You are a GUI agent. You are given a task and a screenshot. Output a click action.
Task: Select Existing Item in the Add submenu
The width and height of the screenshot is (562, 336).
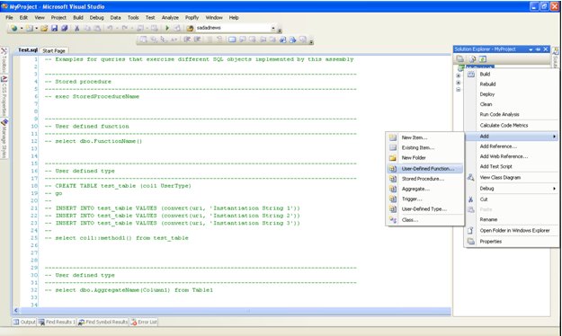pyautogui.click(x=425, y=147)
